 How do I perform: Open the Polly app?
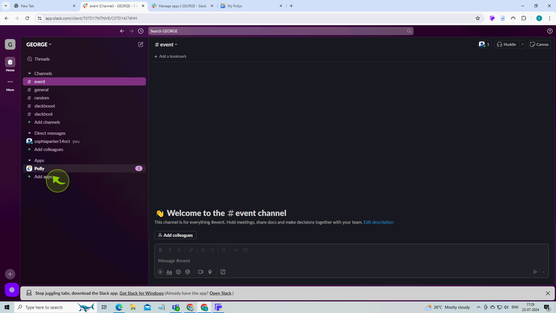[x=84, y=168]
